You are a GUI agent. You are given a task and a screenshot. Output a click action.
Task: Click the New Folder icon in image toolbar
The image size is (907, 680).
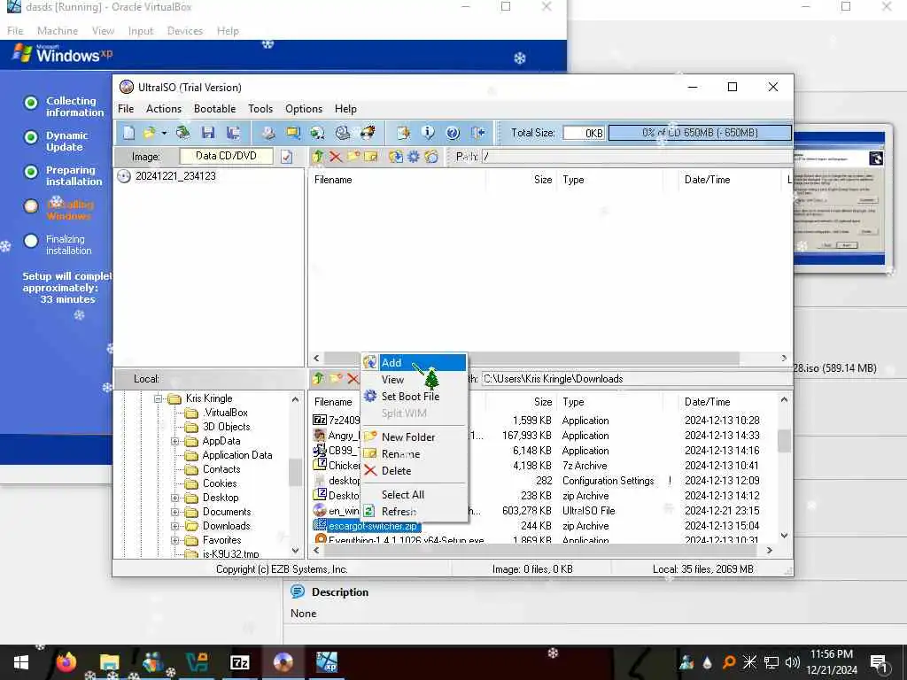pos(353,156)
